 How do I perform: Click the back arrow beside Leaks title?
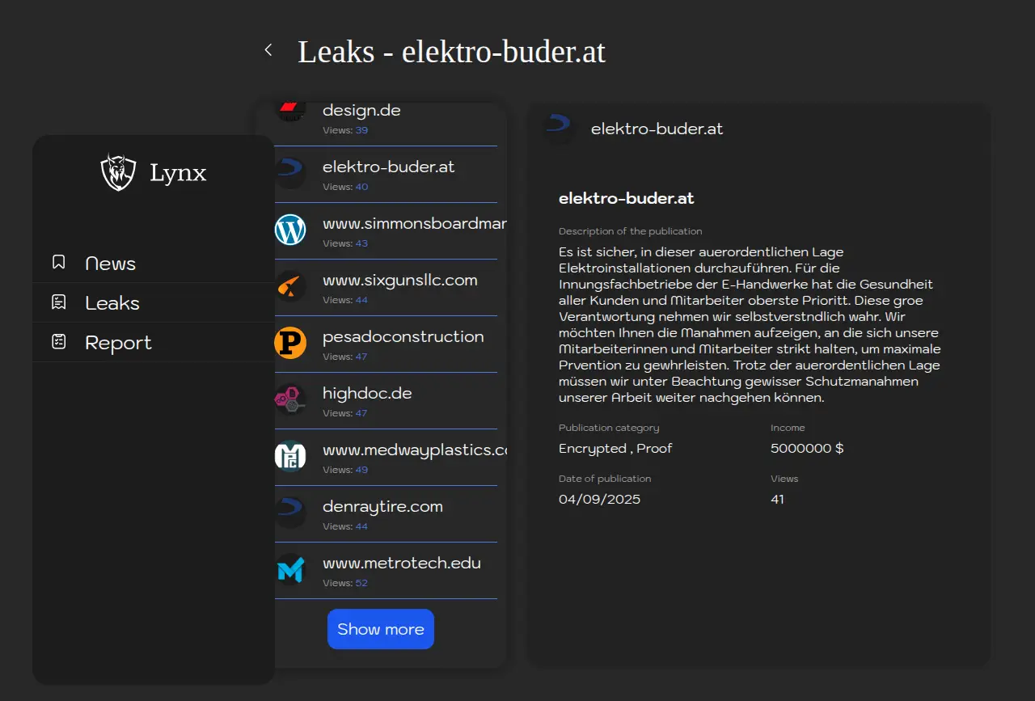[x=268, y=50]
